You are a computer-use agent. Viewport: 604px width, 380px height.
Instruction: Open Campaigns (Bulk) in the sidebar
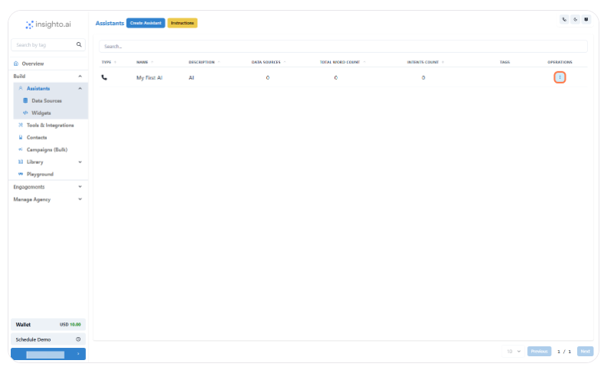[x=47, y=149]
